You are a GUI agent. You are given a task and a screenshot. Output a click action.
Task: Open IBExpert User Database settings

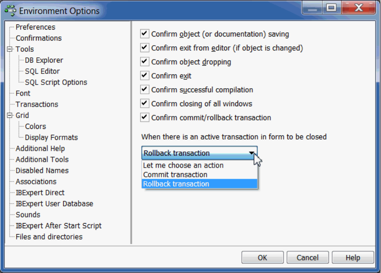(54, 204)
